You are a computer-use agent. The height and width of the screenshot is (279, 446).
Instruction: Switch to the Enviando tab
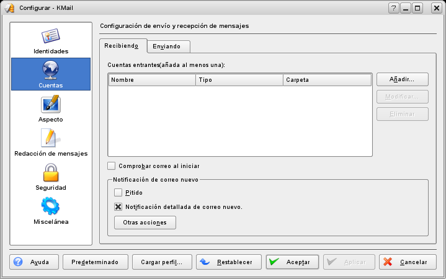(x=168, y=46)
